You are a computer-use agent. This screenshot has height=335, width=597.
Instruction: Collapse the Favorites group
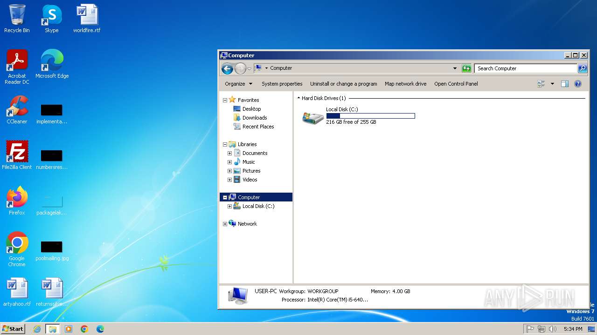(225, 100)
